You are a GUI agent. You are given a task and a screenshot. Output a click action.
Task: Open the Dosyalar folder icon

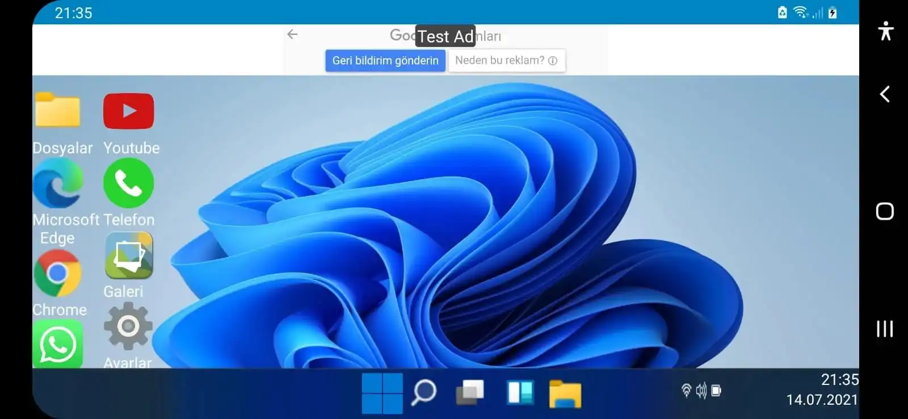pyautogui.click(x=57, y=110)
